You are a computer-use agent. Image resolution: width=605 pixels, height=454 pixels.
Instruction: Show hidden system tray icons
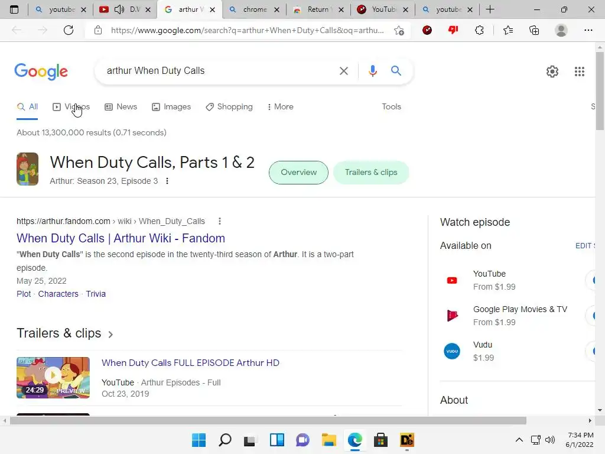coord(519,440)
